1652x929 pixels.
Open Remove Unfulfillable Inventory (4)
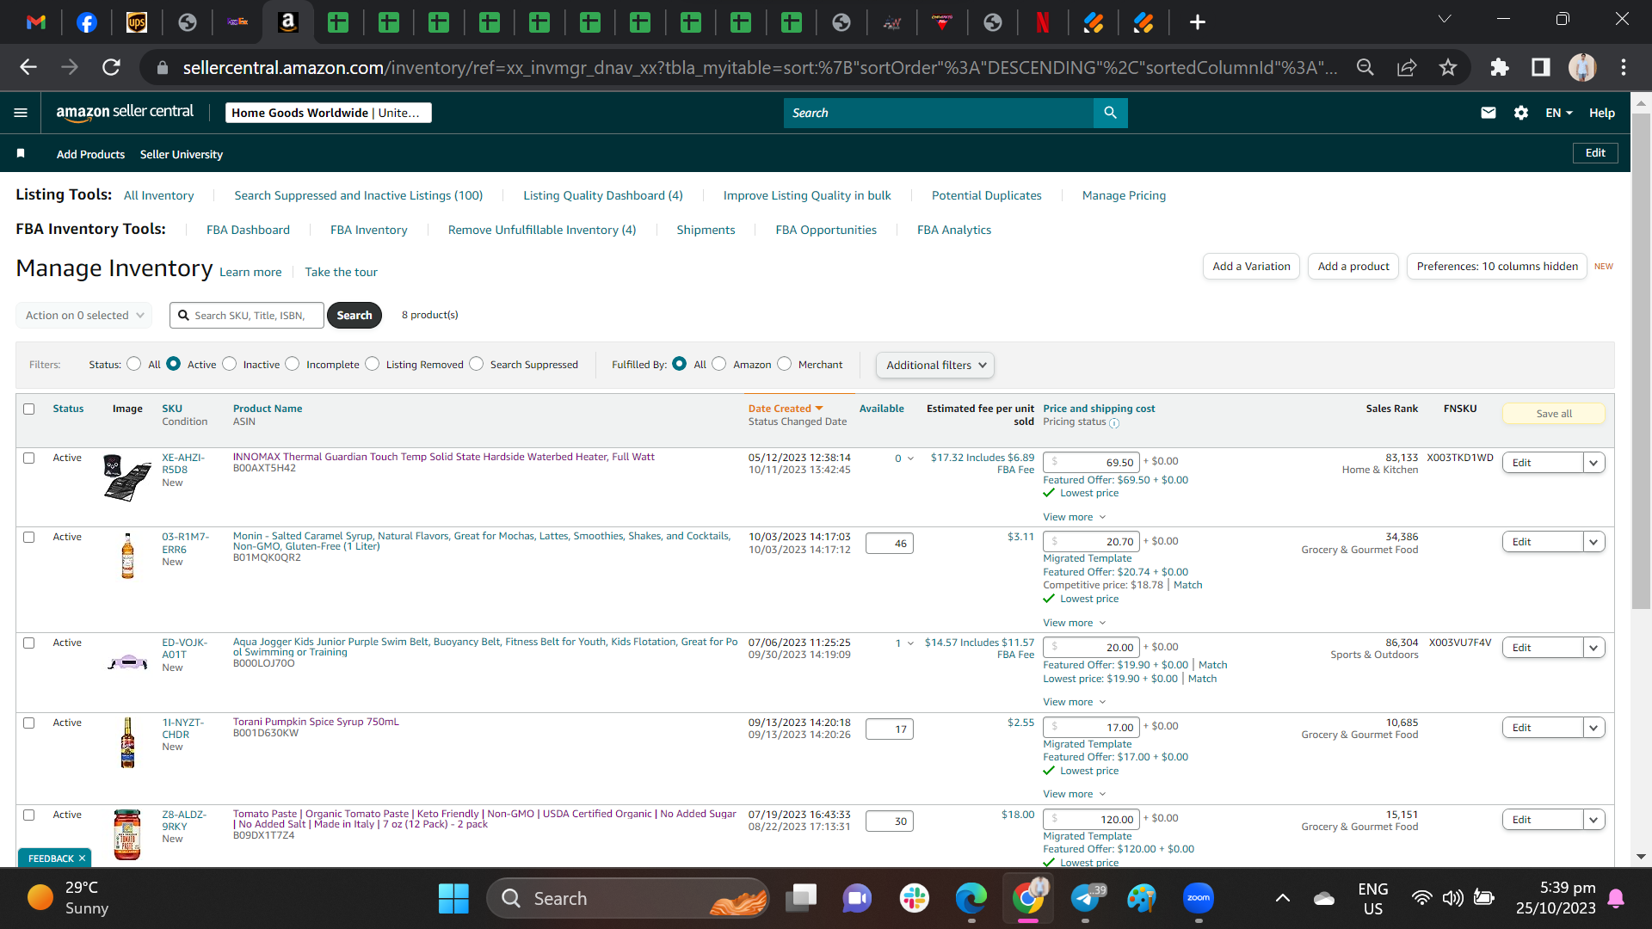(542, 230)
